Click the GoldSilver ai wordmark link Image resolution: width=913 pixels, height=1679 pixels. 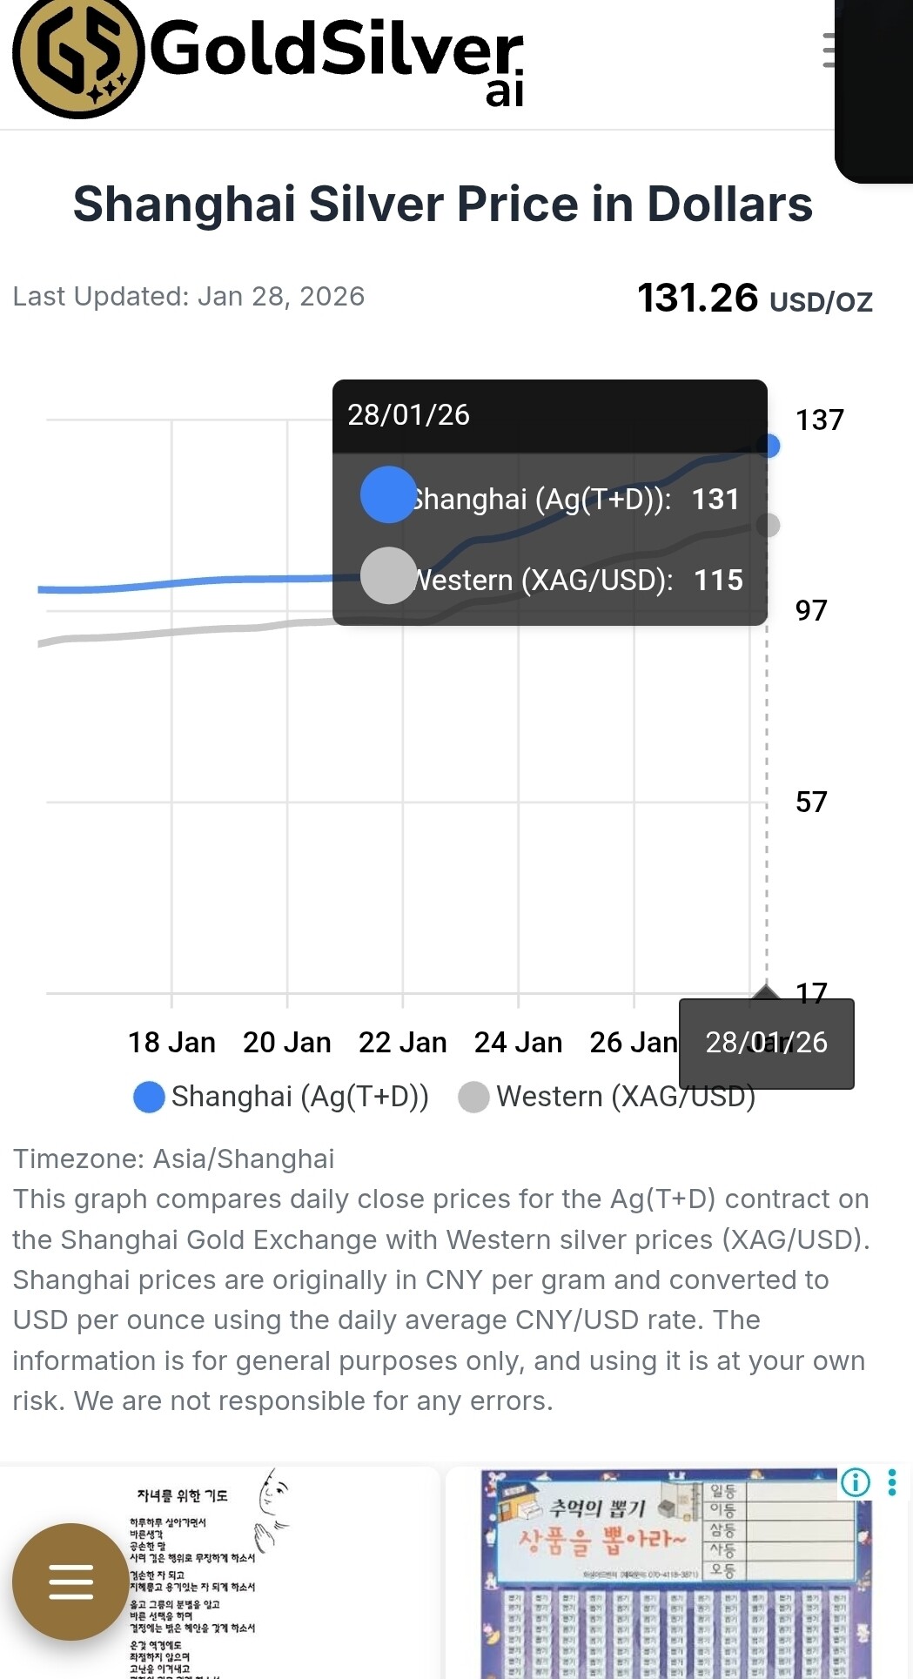338,58
